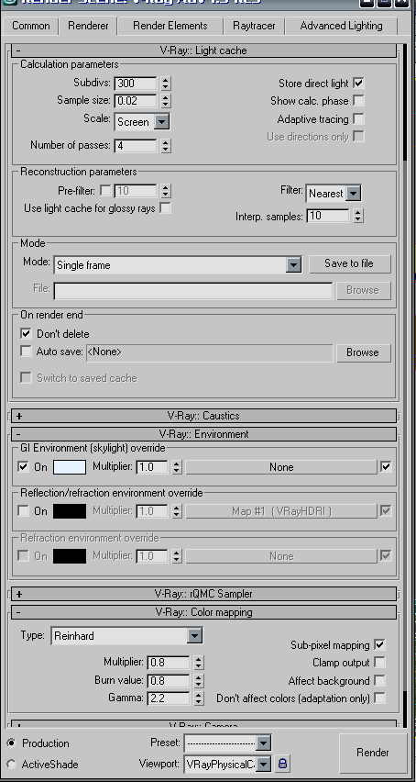The image size is (416, 782).
Task: Uncheck the Don't delete option
Action: [x=26, y=333]
